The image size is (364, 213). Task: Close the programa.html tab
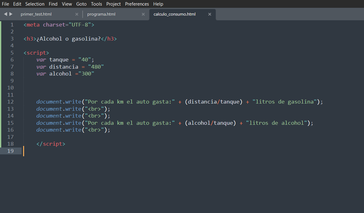pyautogui.click(x=143, y=14)
